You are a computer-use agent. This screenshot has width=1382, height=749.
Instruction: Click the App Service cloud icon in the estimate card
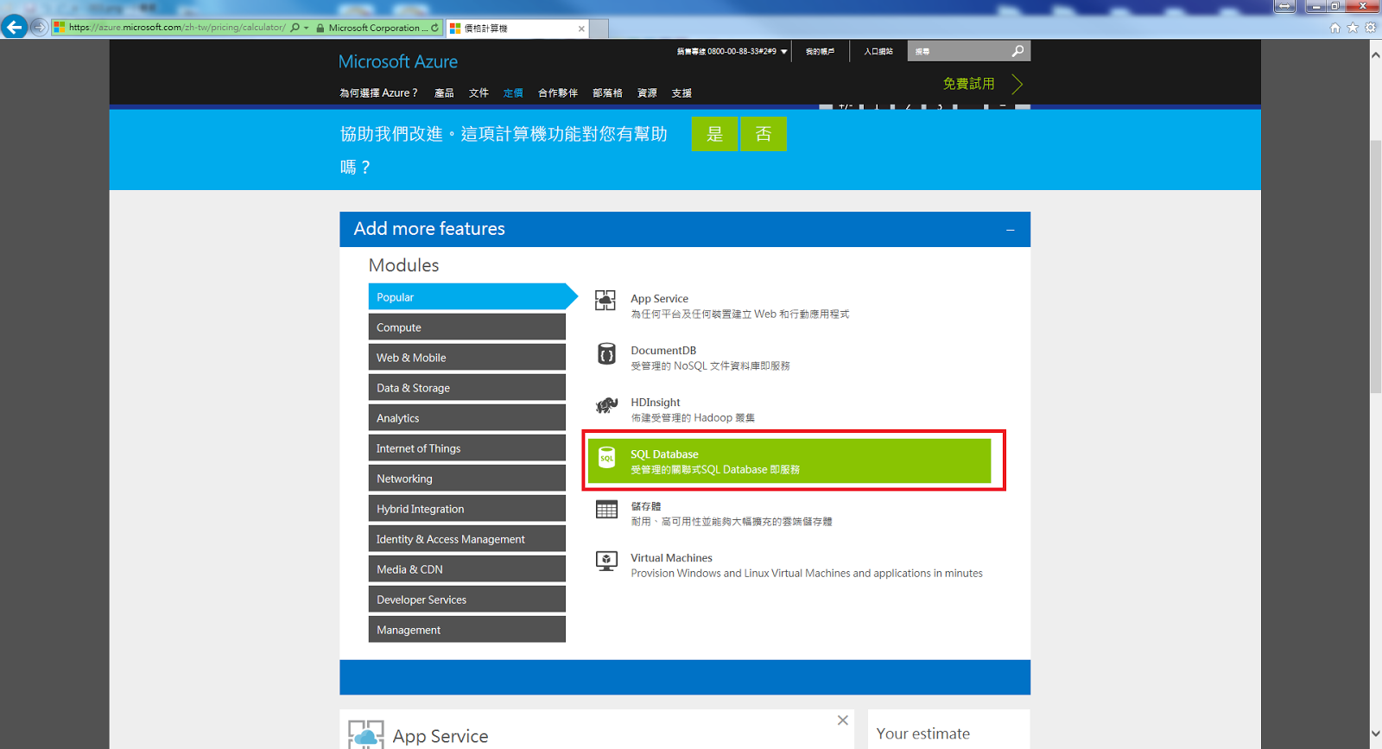[366, 735]
